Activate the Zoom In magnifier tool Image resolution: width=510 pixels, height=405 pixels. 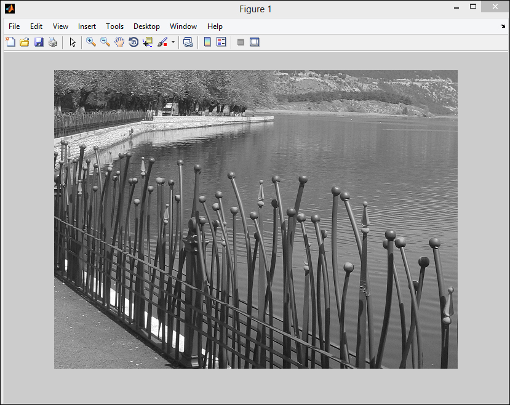click(91, 42)
